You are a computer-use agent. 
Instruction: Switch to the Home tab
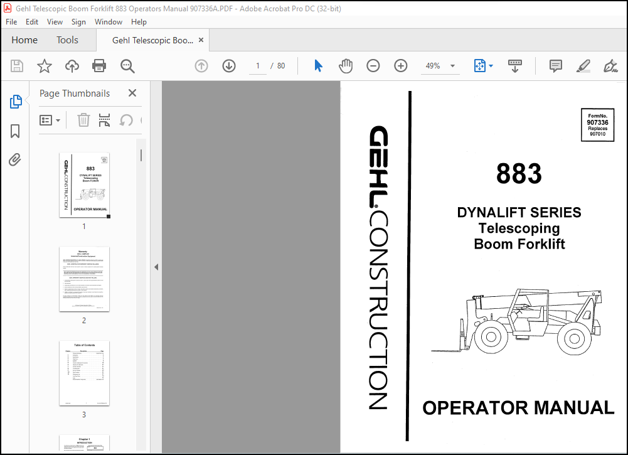(x=24, y=40)
